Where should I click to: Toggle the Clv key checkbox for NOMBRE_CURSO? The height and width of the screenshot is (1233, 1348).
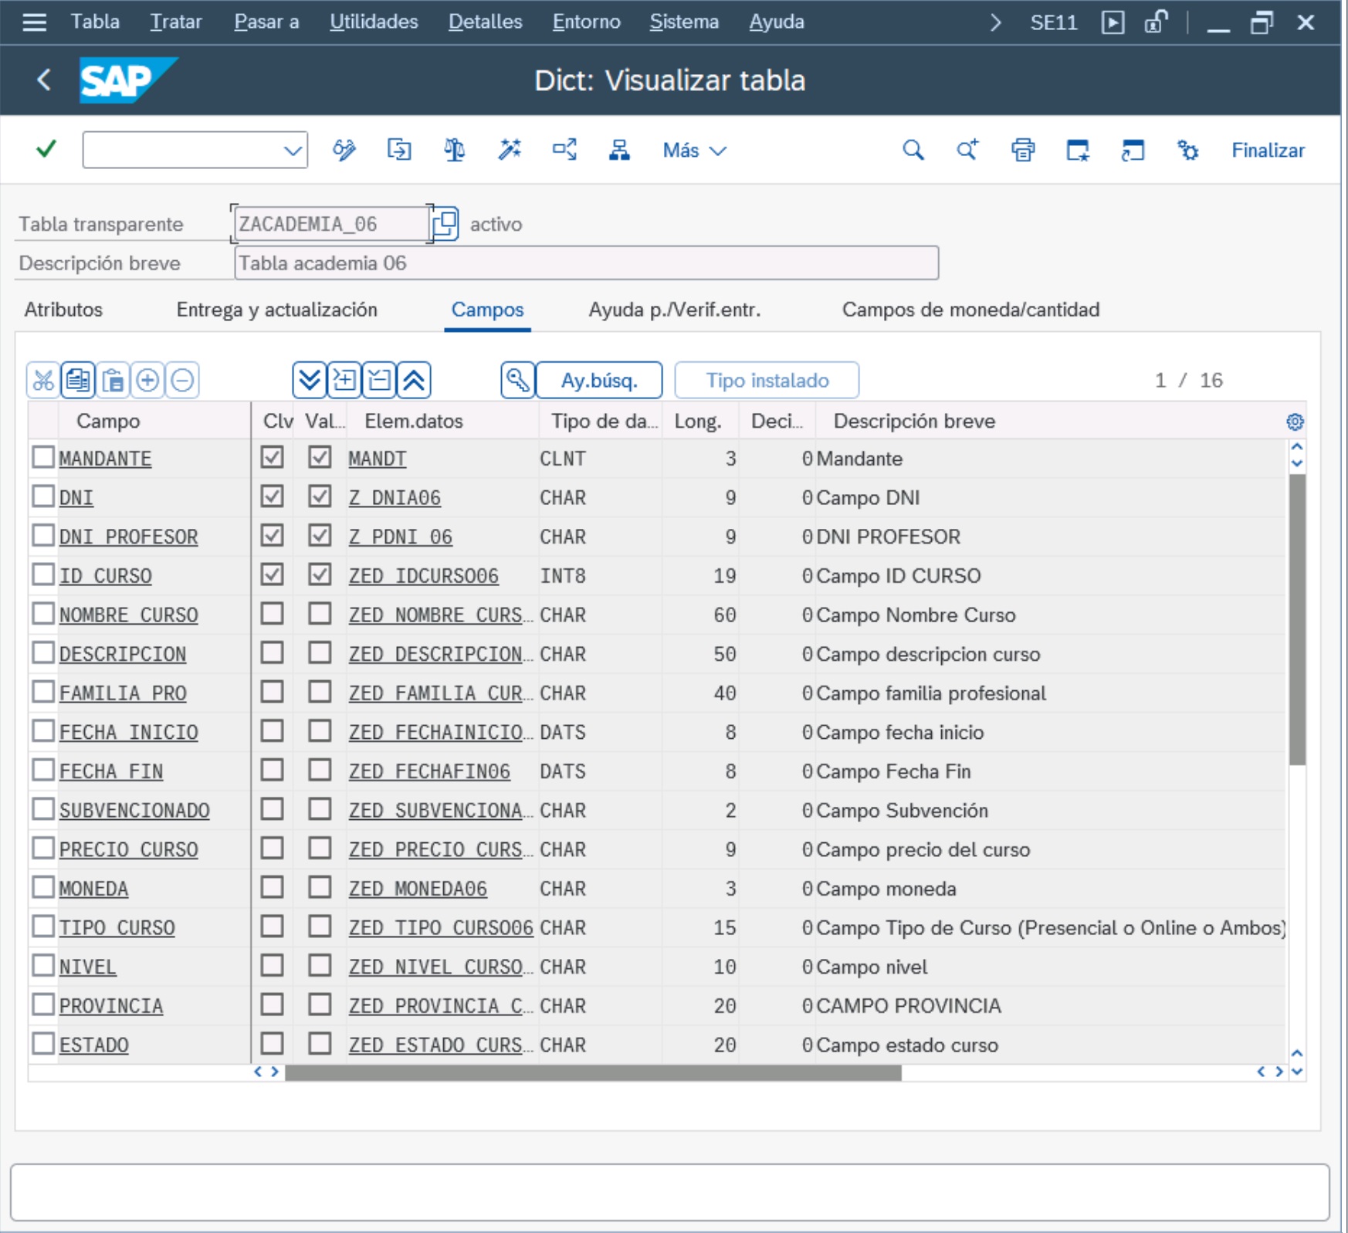tap(272, 614)
